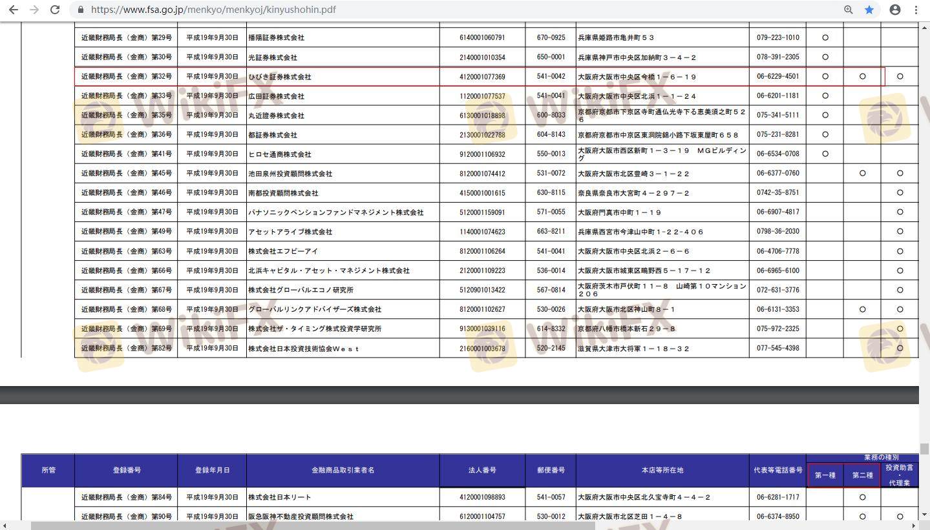The height and width of the screenshot is (530, 930).
Task: View site info via the lock icon
Action: click(81, 10)
